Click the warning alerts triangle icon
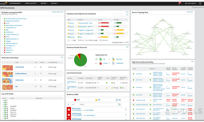204x122 pixels. [x=96, y=100]
